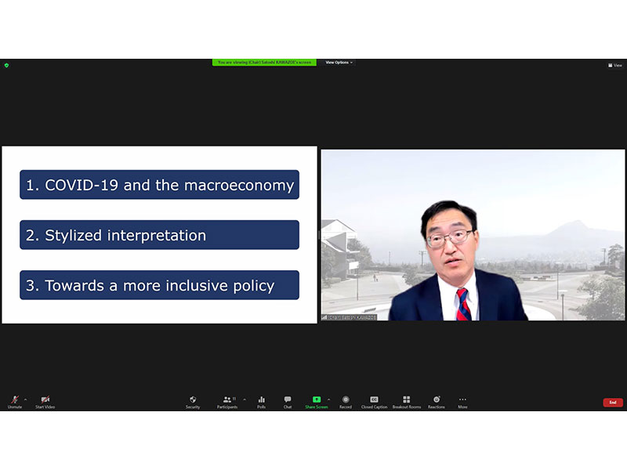Expand the arrow beside Participants
This screenshot has width=627, height=470.
click(x=245, y=399)
